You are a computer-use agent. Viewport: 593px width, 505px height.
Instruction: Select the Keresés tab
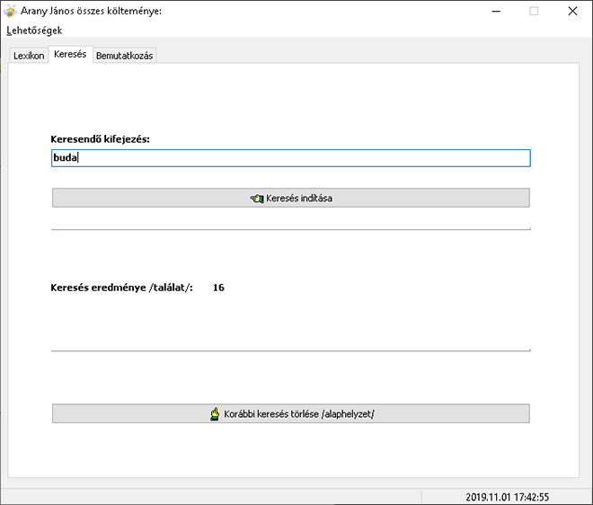(x=70, y=54)
